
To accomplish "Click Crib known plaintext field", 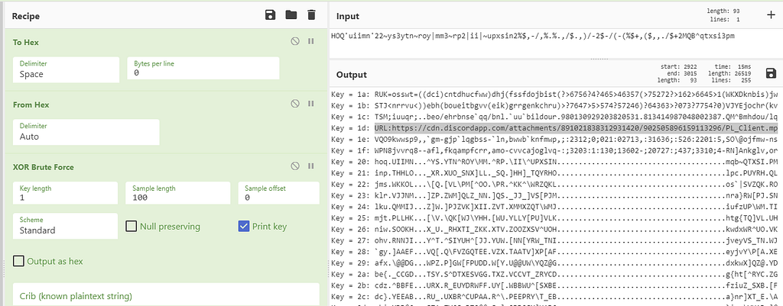I will (166, 295).
